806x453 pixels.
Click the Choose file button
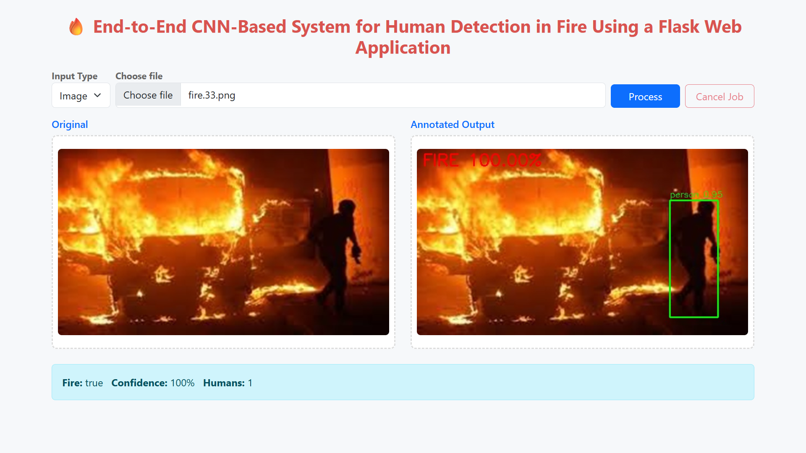point(148,95)
